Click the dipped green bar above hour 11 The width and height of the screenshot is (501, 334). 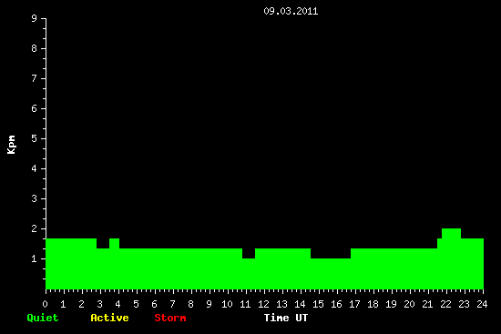tap(249, 274)
